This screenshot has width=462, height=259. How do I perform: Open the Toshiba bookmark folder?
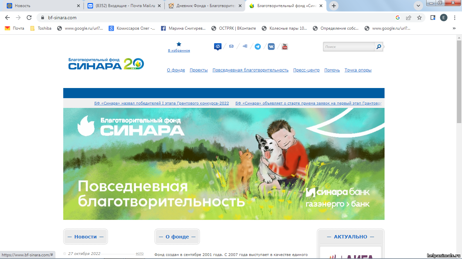point(41,28)
